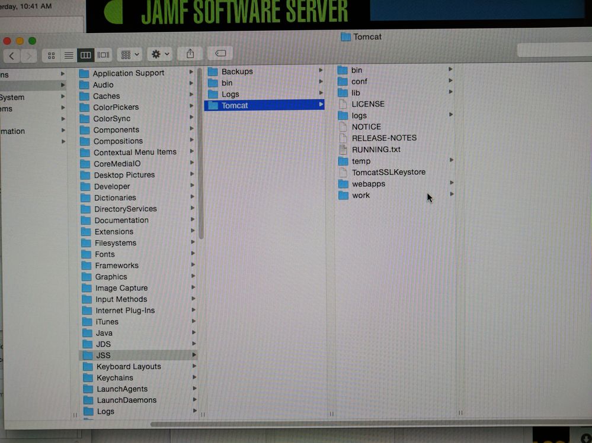Open the item arrangement dropdown

tap(130, 55)
